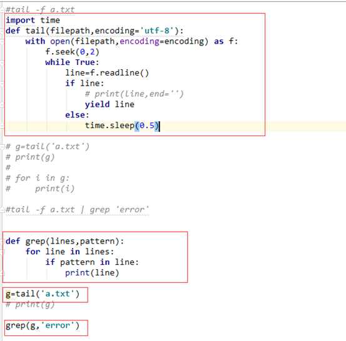
Task: Click the 'for line in lines:' statement
Action: click(x=69, y=252)
